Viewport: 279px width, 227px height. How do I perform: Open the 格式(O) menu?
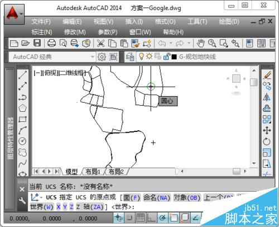click(165, 22)
